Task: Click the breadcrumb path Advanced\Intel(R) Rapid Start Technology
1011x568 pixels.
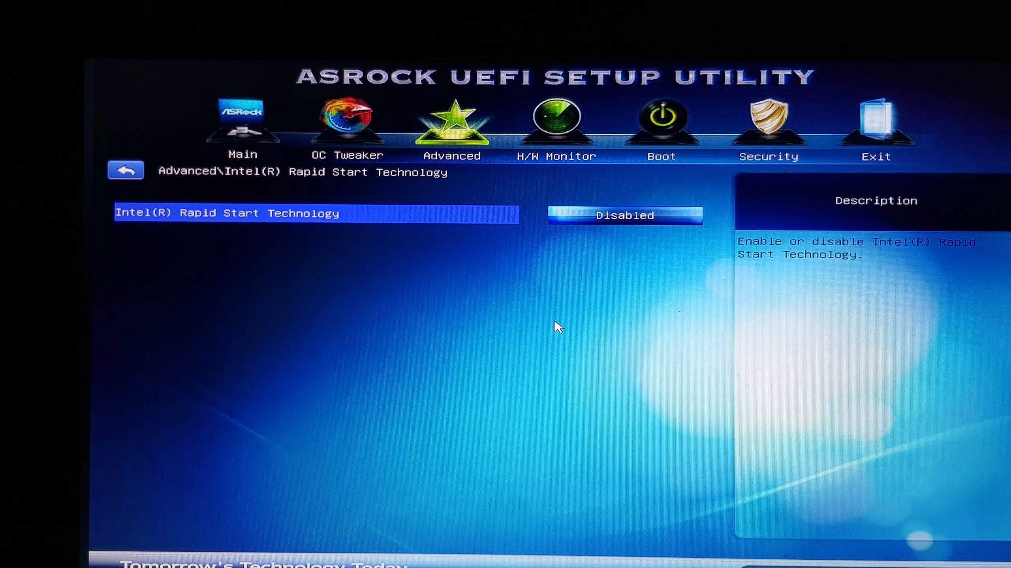Action: 303,172
